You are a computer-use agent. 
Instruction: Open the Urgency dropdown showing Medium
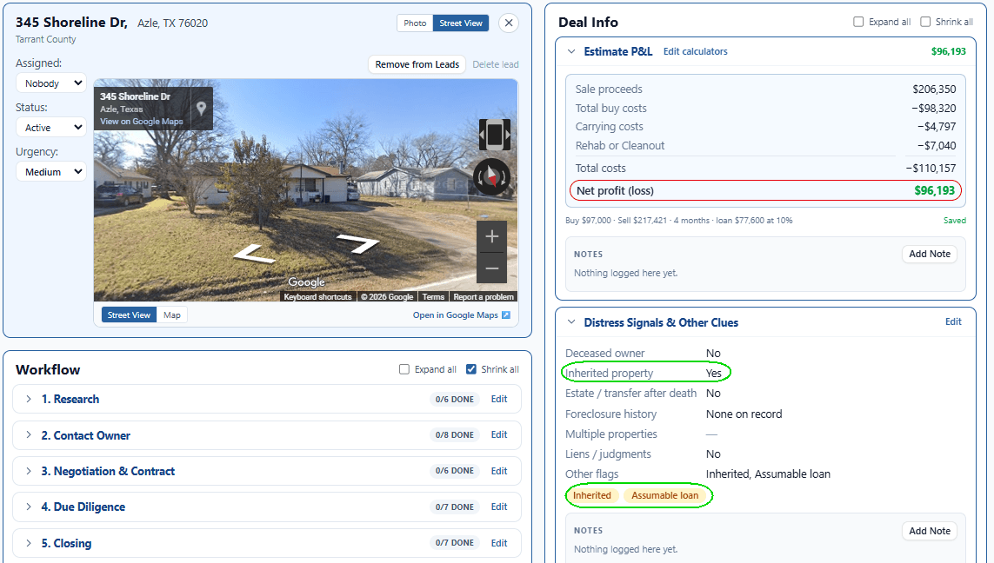coord(51,172)
